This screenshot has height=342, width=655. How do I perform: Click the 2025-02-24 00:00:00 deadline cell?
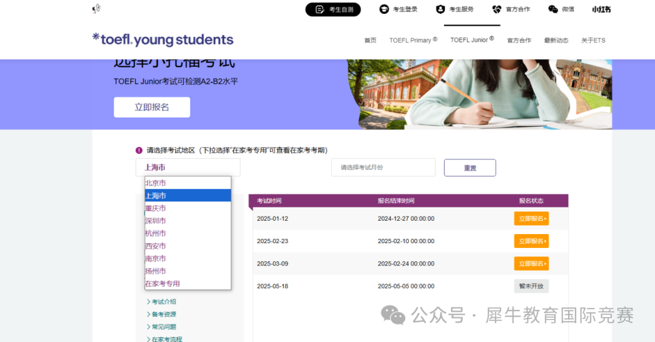point(406,264)
